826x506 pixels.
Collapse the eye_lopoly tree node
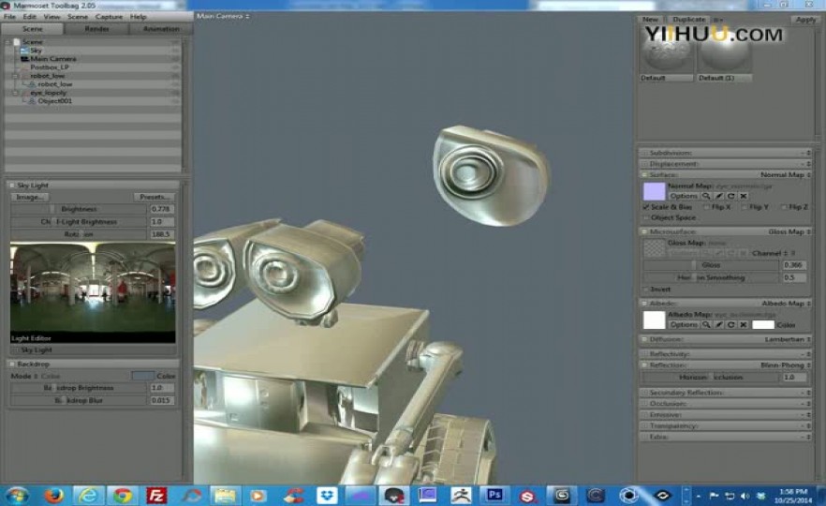pos(15,92)
